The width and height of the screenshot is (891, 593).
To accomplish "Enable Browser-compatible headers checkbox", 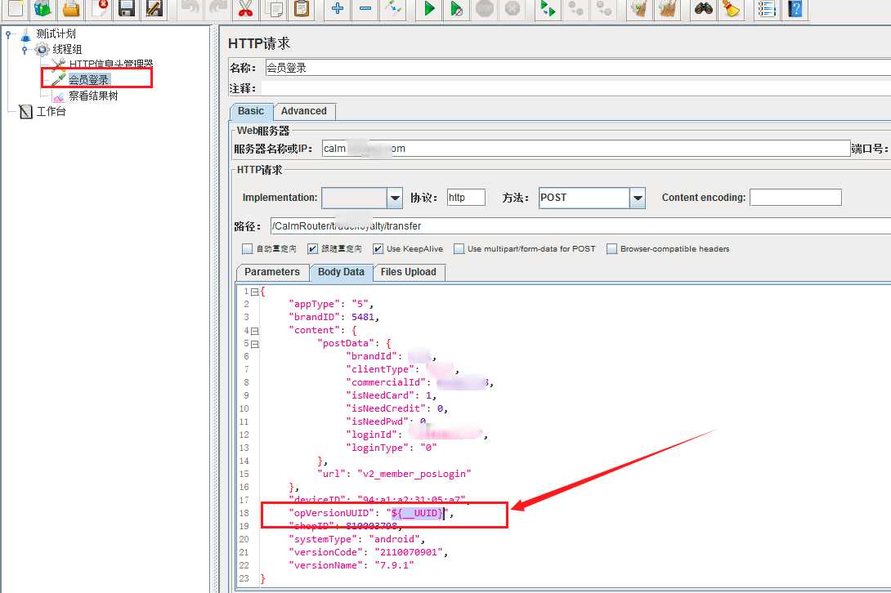I will [611, 249].
